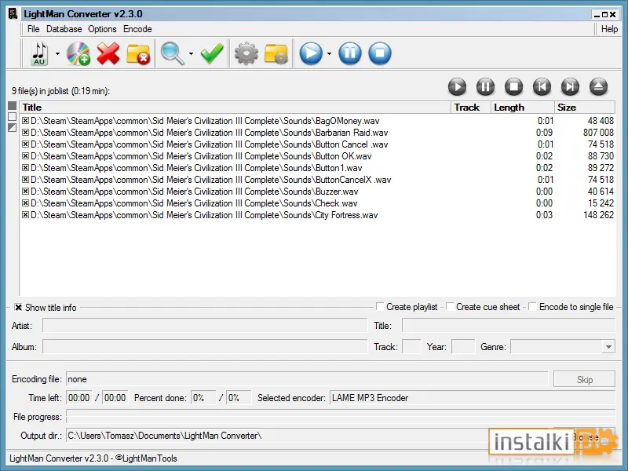This screenshot has height=471, width=628.
Task: Click the clear joblist folder icon
Action: click(138, 53)
